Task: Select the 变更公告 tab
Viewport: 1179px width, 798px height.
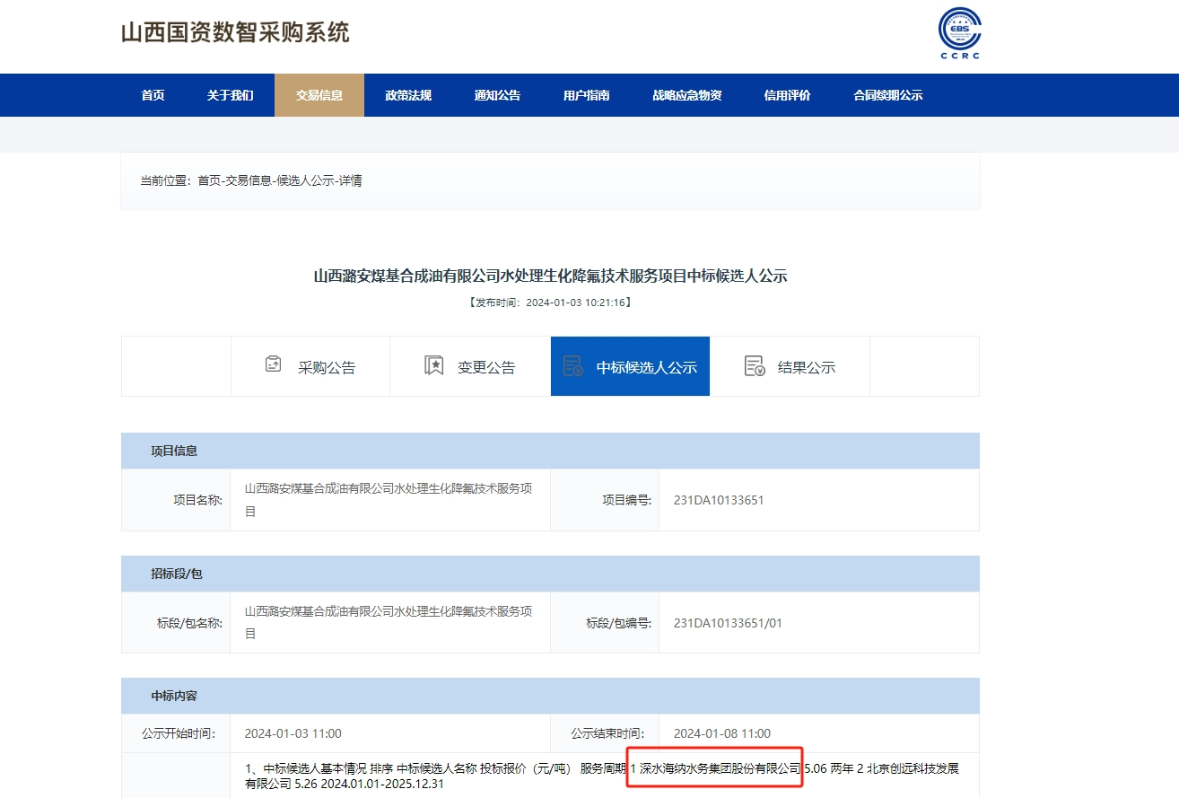Action: pyautogui.click(x=469, y=365)
